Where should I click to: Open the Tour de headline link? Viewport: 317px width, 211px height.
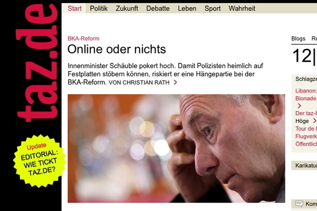tap(306, 129)
